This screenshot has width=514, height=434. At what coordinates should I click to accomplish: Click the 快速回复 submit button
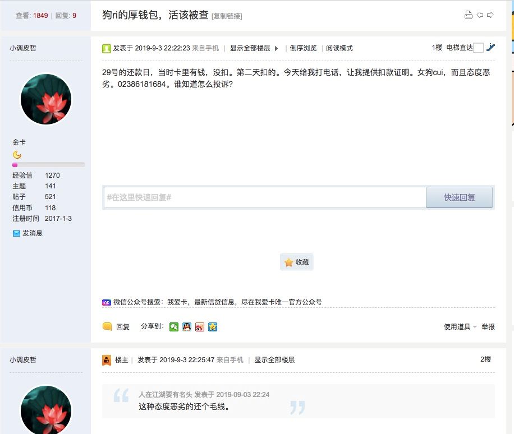tap(459, 197)
